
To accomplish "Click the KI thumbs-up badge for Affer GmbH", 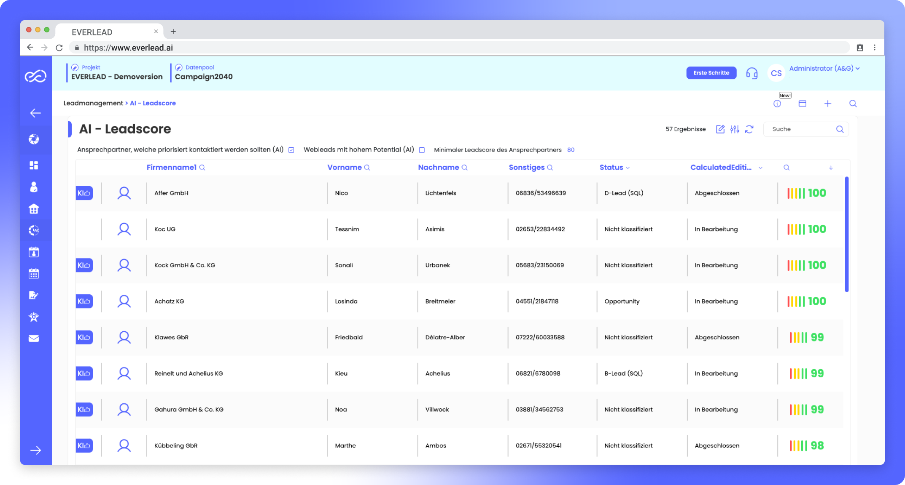I will 84,193.
